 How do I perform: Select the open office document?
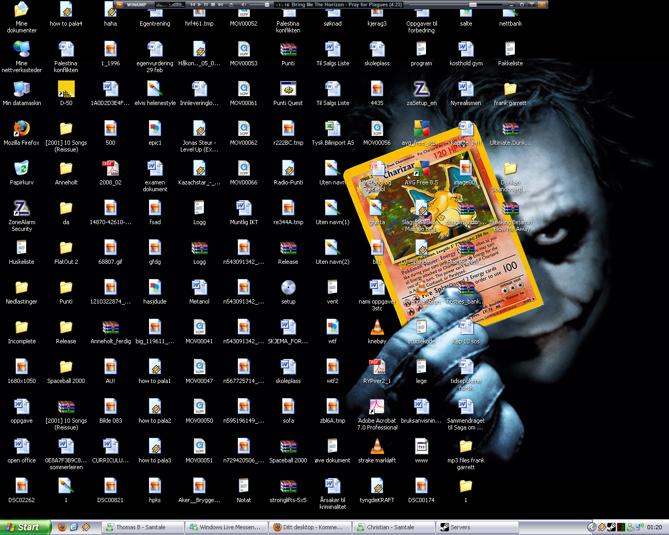[21, 451]
